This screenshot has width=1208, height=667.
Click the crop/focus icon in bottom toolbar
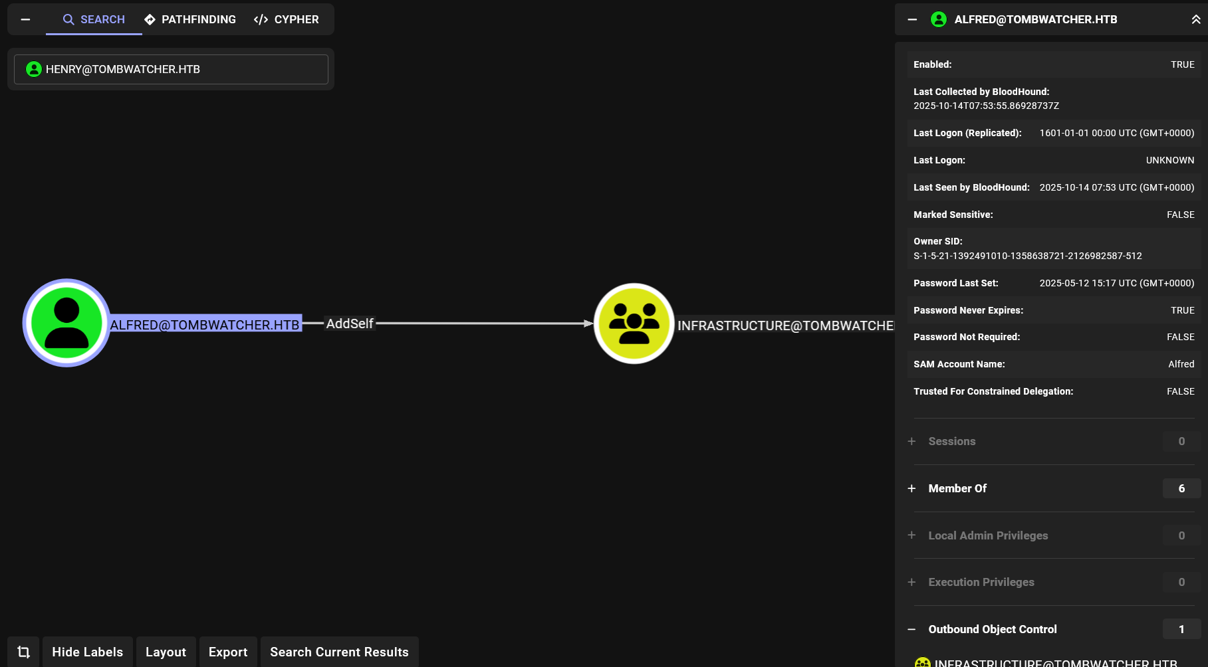pos(24,652)
